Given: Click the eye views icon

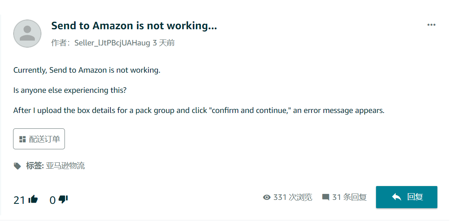Looking at the screenshot, I should [x=267, y=198].
